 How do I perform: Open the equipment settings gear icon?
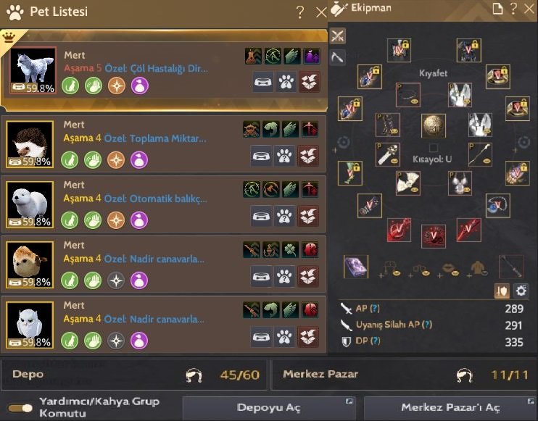click(521, 291)
